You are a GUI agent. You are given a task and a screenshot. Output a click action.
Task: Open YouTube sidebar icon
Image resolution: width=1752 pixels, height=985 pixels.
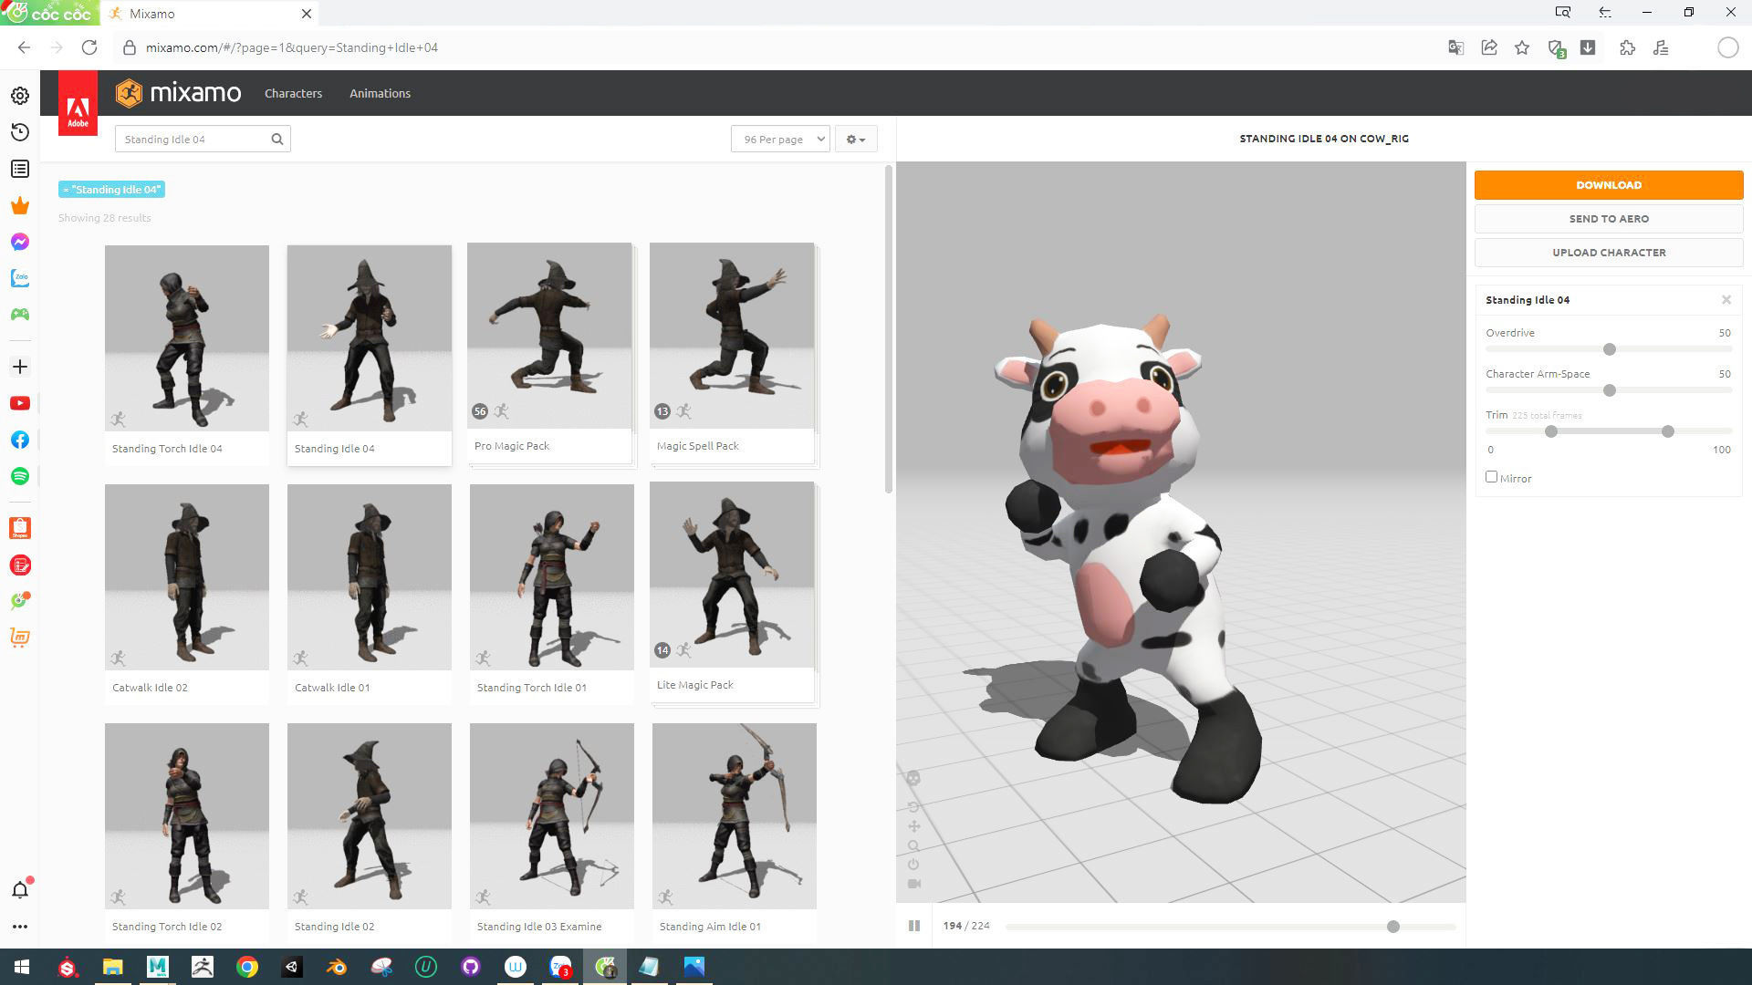pyautogui.click(x=20, y=403)
